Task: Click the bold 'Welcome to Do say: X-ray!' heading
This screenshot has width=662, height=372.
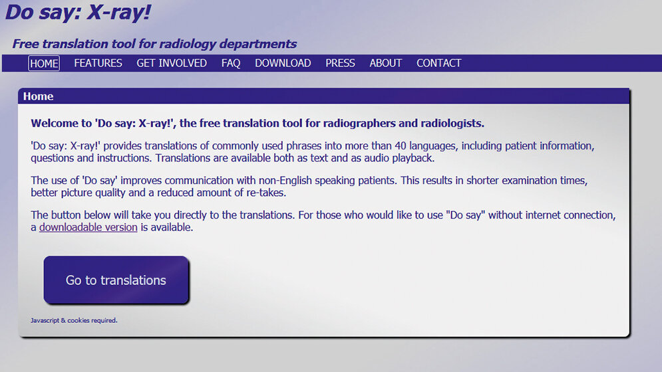Action: click(257, 124)
